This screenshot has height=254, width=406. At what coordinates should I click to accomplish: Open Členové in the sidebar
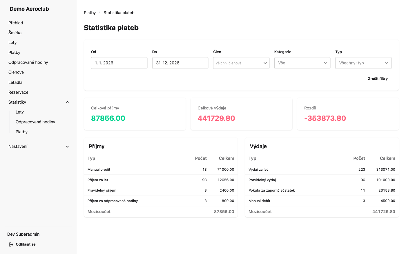pos(16,72)
